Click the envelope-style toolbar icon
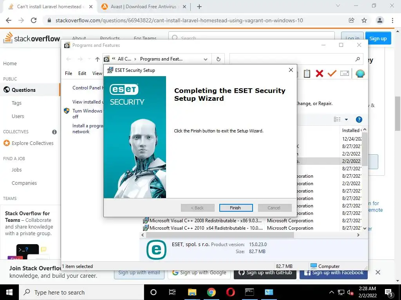 pyautogui.click(x=345, y=73)
